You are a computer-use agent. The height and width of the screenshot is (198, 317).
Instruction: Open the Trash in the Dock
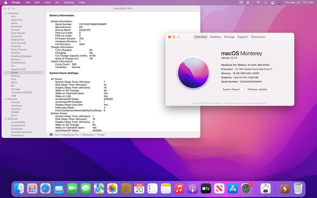298,188
